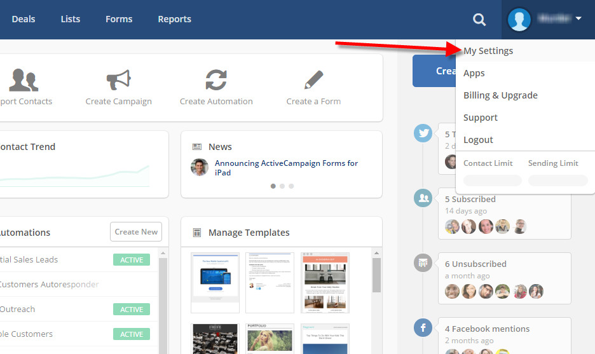The width and height of the screenshot is (595, 354).
Task: Show the third news slide dot
Action: [x=291, y=186]
